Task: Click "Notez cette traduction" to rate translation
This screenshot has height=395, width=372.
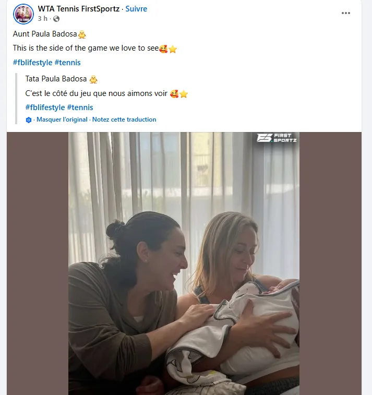Action: pos(124,119)
